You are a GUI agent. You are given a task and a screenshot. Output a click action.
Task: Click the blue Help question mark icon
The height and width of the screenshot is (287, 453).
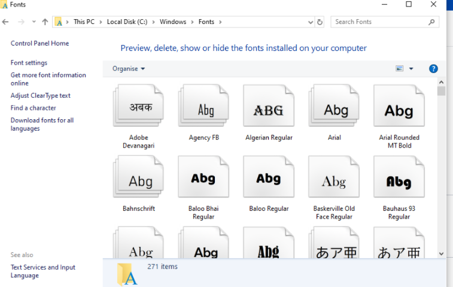point(434,69)
